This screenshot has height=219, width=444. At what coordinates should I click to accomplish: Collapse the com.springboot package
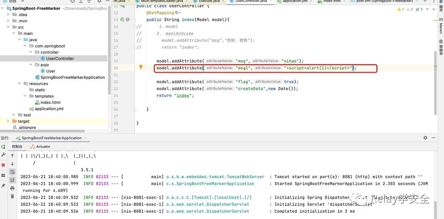25,46
